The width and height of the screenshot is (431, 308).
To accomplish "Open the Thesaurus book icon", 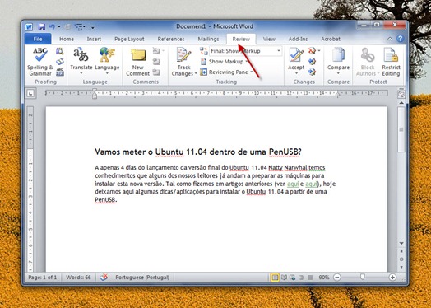I will tap(60, 62).
